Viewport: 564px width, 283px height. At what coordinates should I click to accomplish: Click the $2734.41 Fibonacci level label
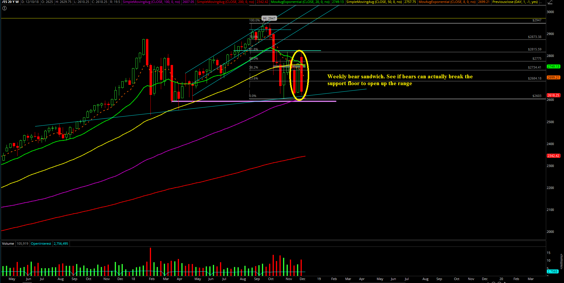click(535, 68)
